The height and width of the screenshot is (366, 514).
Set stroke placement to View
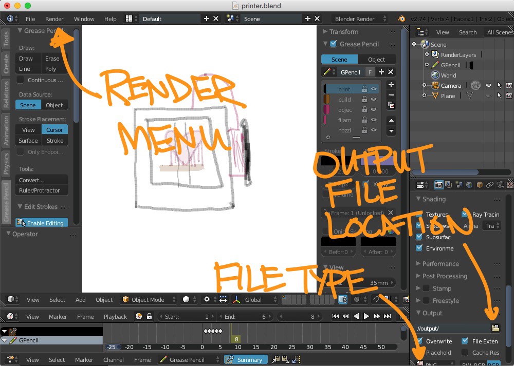click(x=28, y=130)
